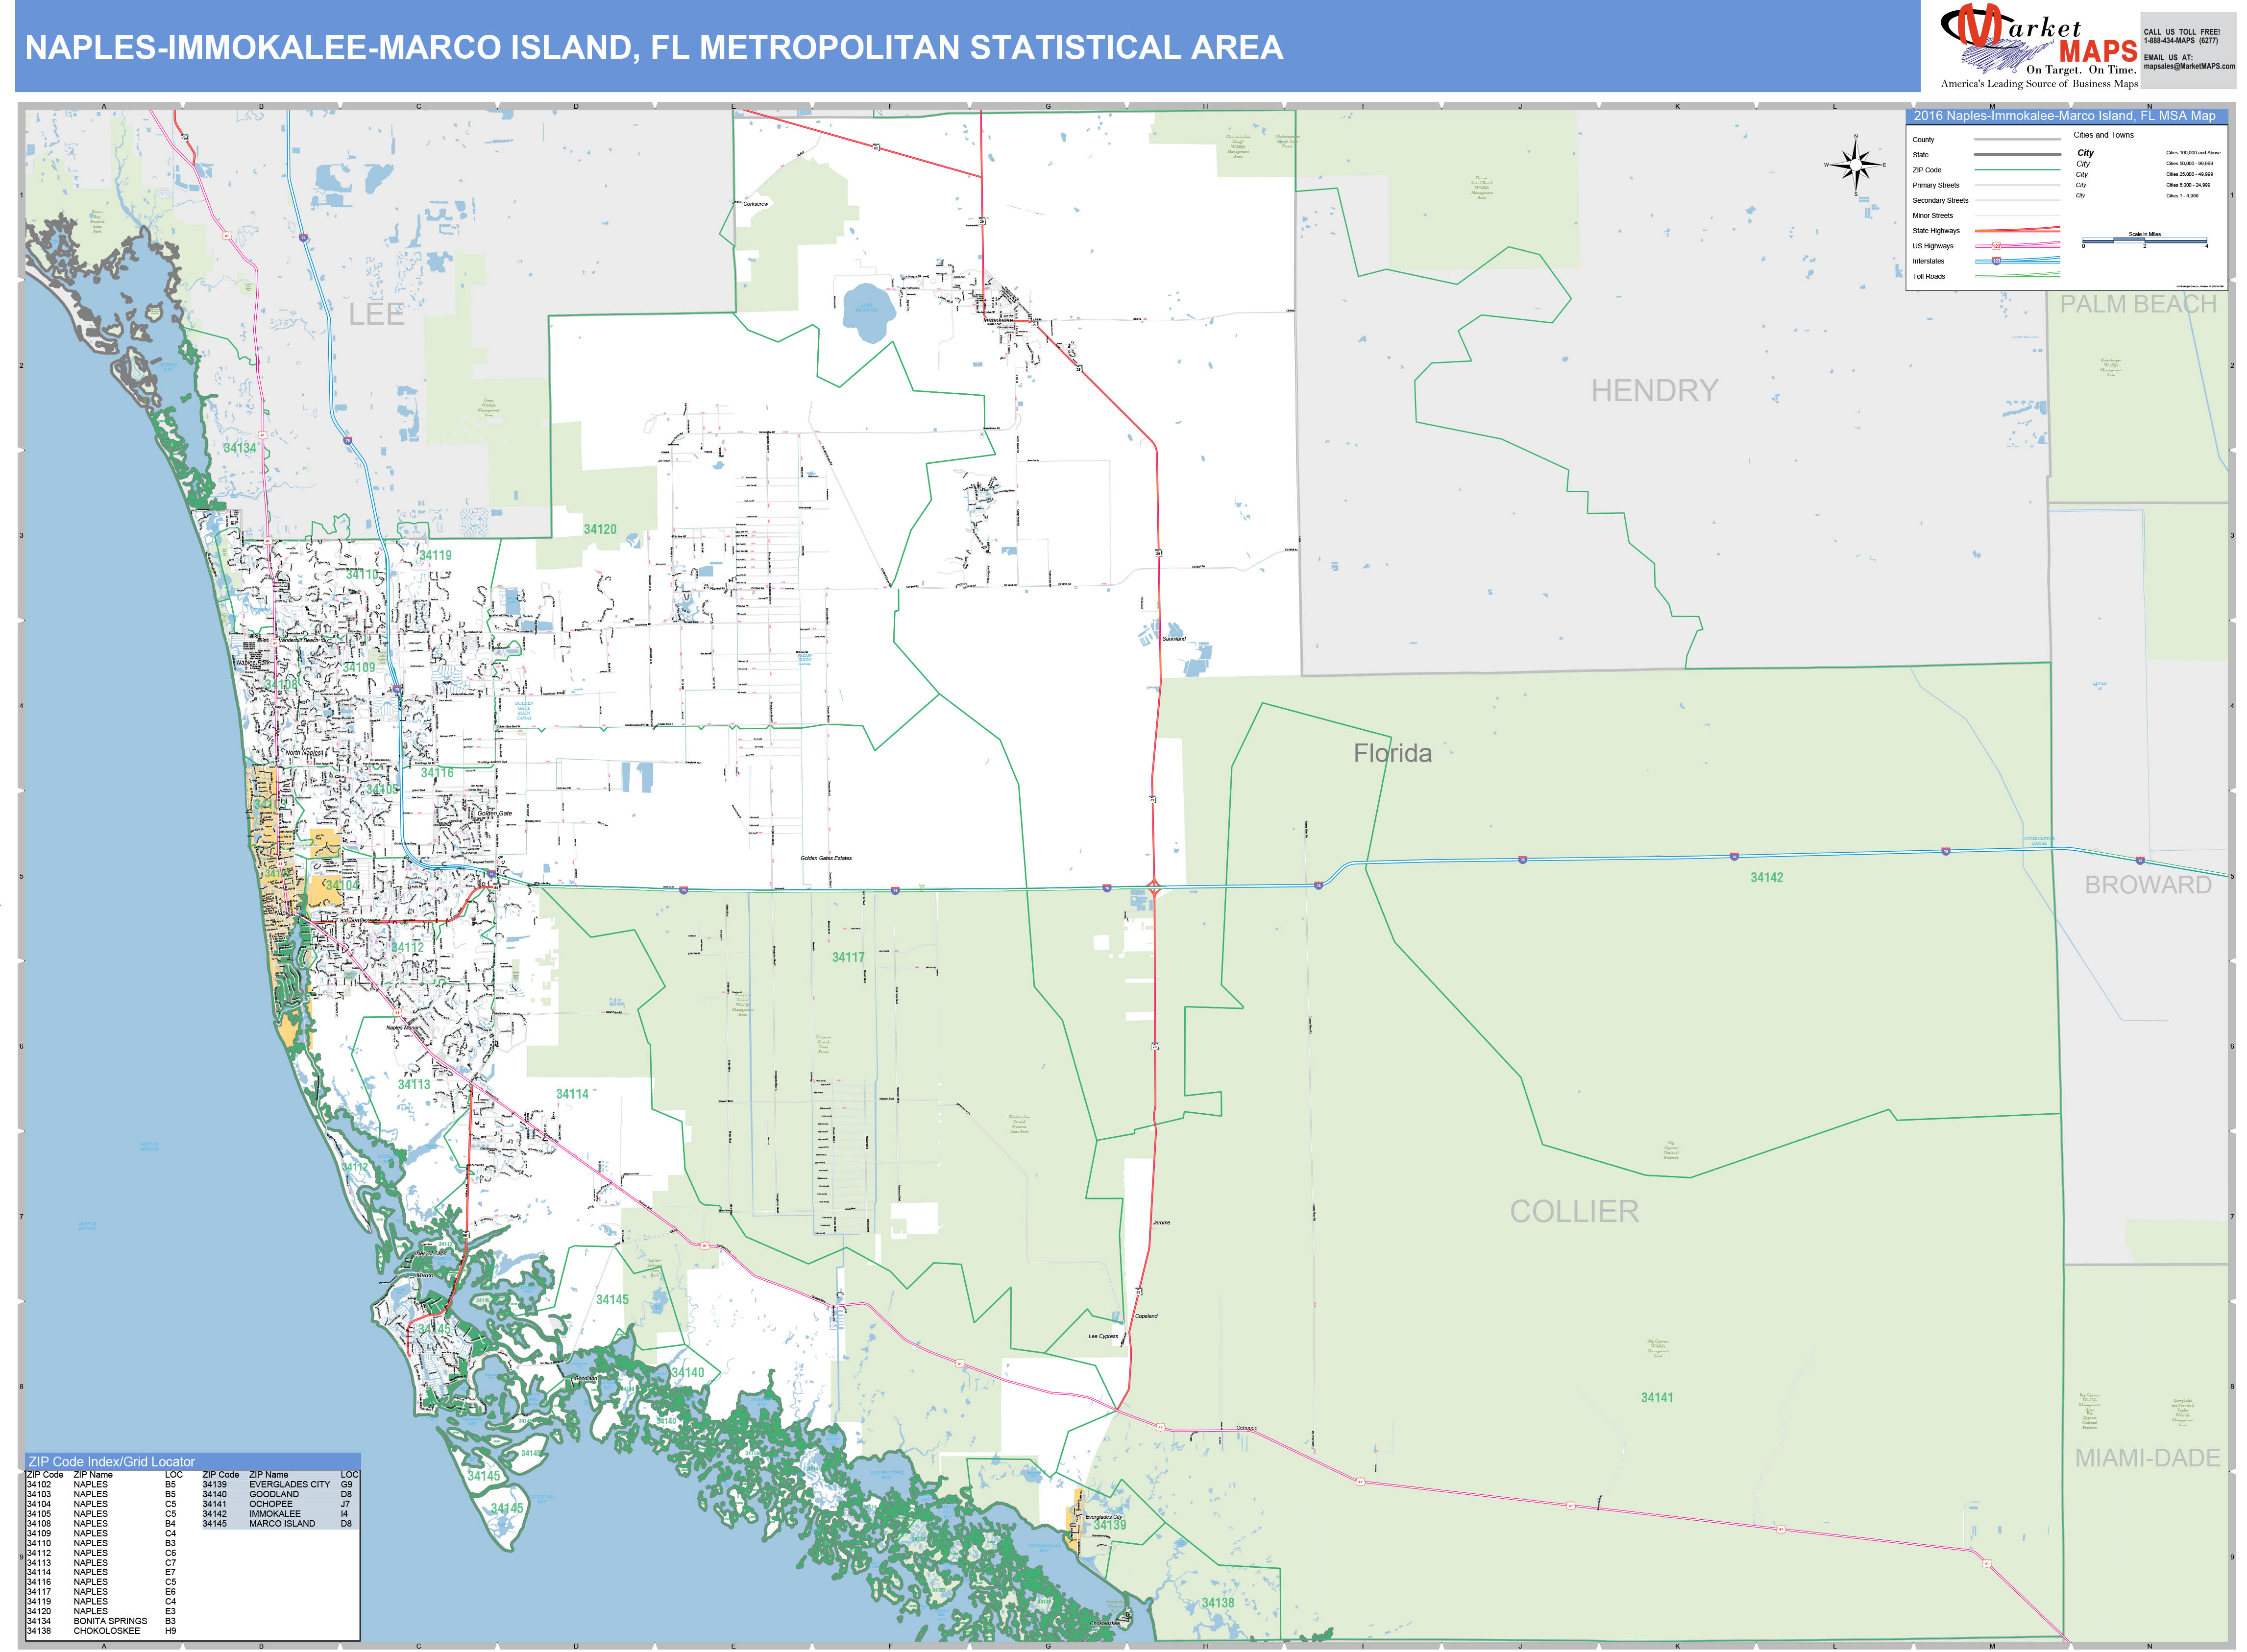
Task: Toggle the Primary Streets legend entry
Action: pos(1936,185)
